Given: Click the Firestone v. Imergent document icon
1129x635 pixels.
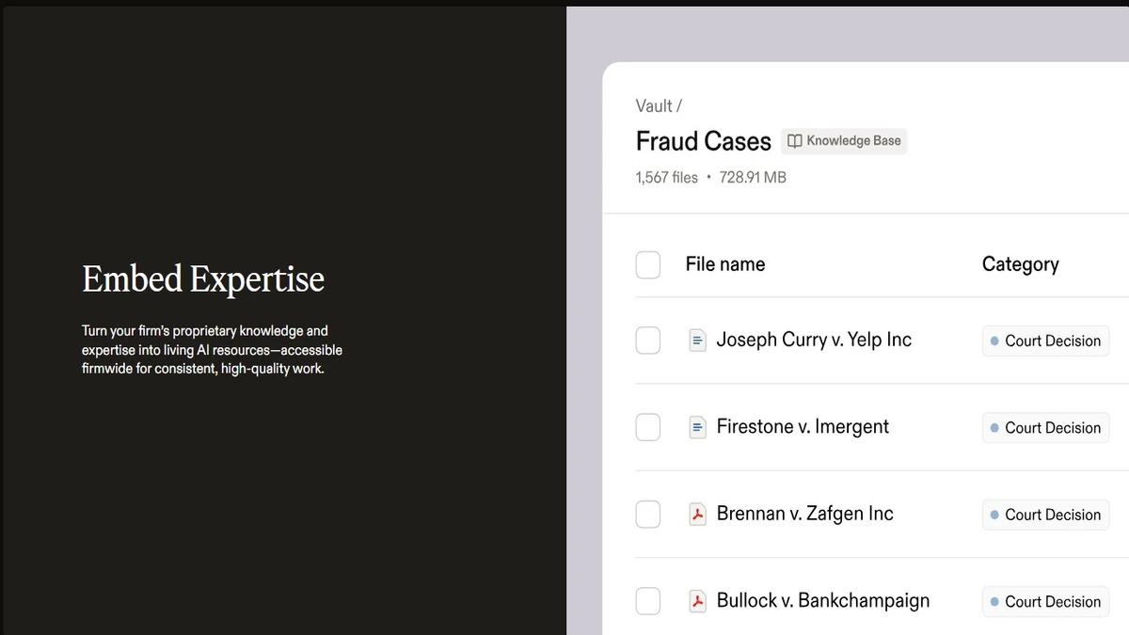Looking at the screenshot, I should click(x=697, y=427).
